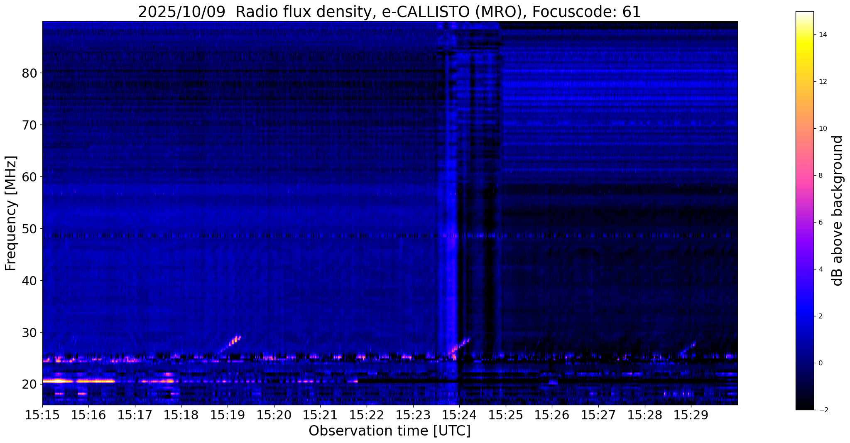The width and height of the screenshot is (850, 443).
Task: Click the 15:29 time tick label
Action: (x=691, y=415)
